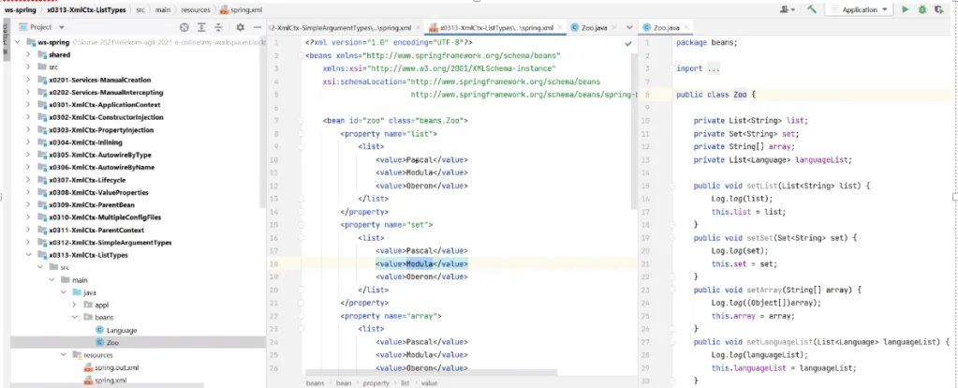Click the Build project hammer icon
958x388 pixels.
point(812,9)
